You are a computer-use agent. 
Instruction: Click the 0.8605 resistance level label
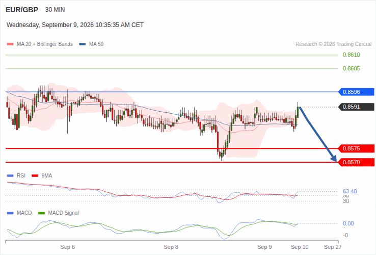(352, 68)
